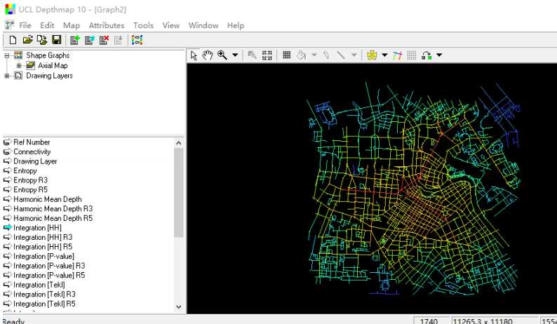
Task: Click the recentre view icon
Action: coord(267,55)
